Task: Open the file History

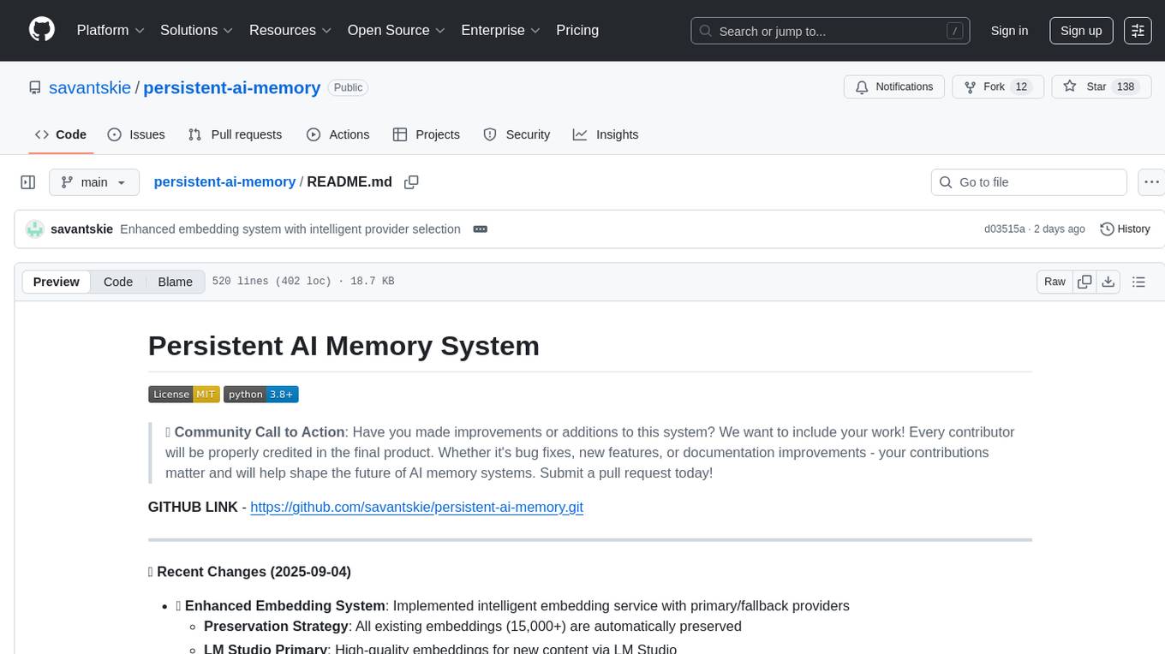Action: click(x=1125, y=229)
